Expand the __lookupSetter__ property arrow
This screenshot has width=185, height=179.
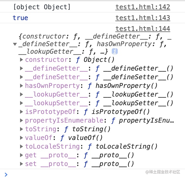[21, 103]
